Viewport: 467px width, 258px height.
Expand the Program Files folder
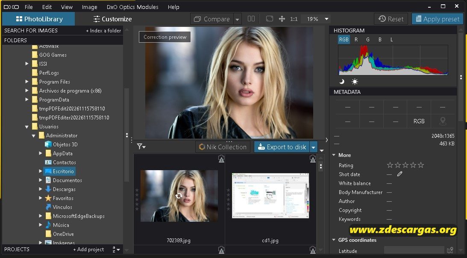point(27,82)
